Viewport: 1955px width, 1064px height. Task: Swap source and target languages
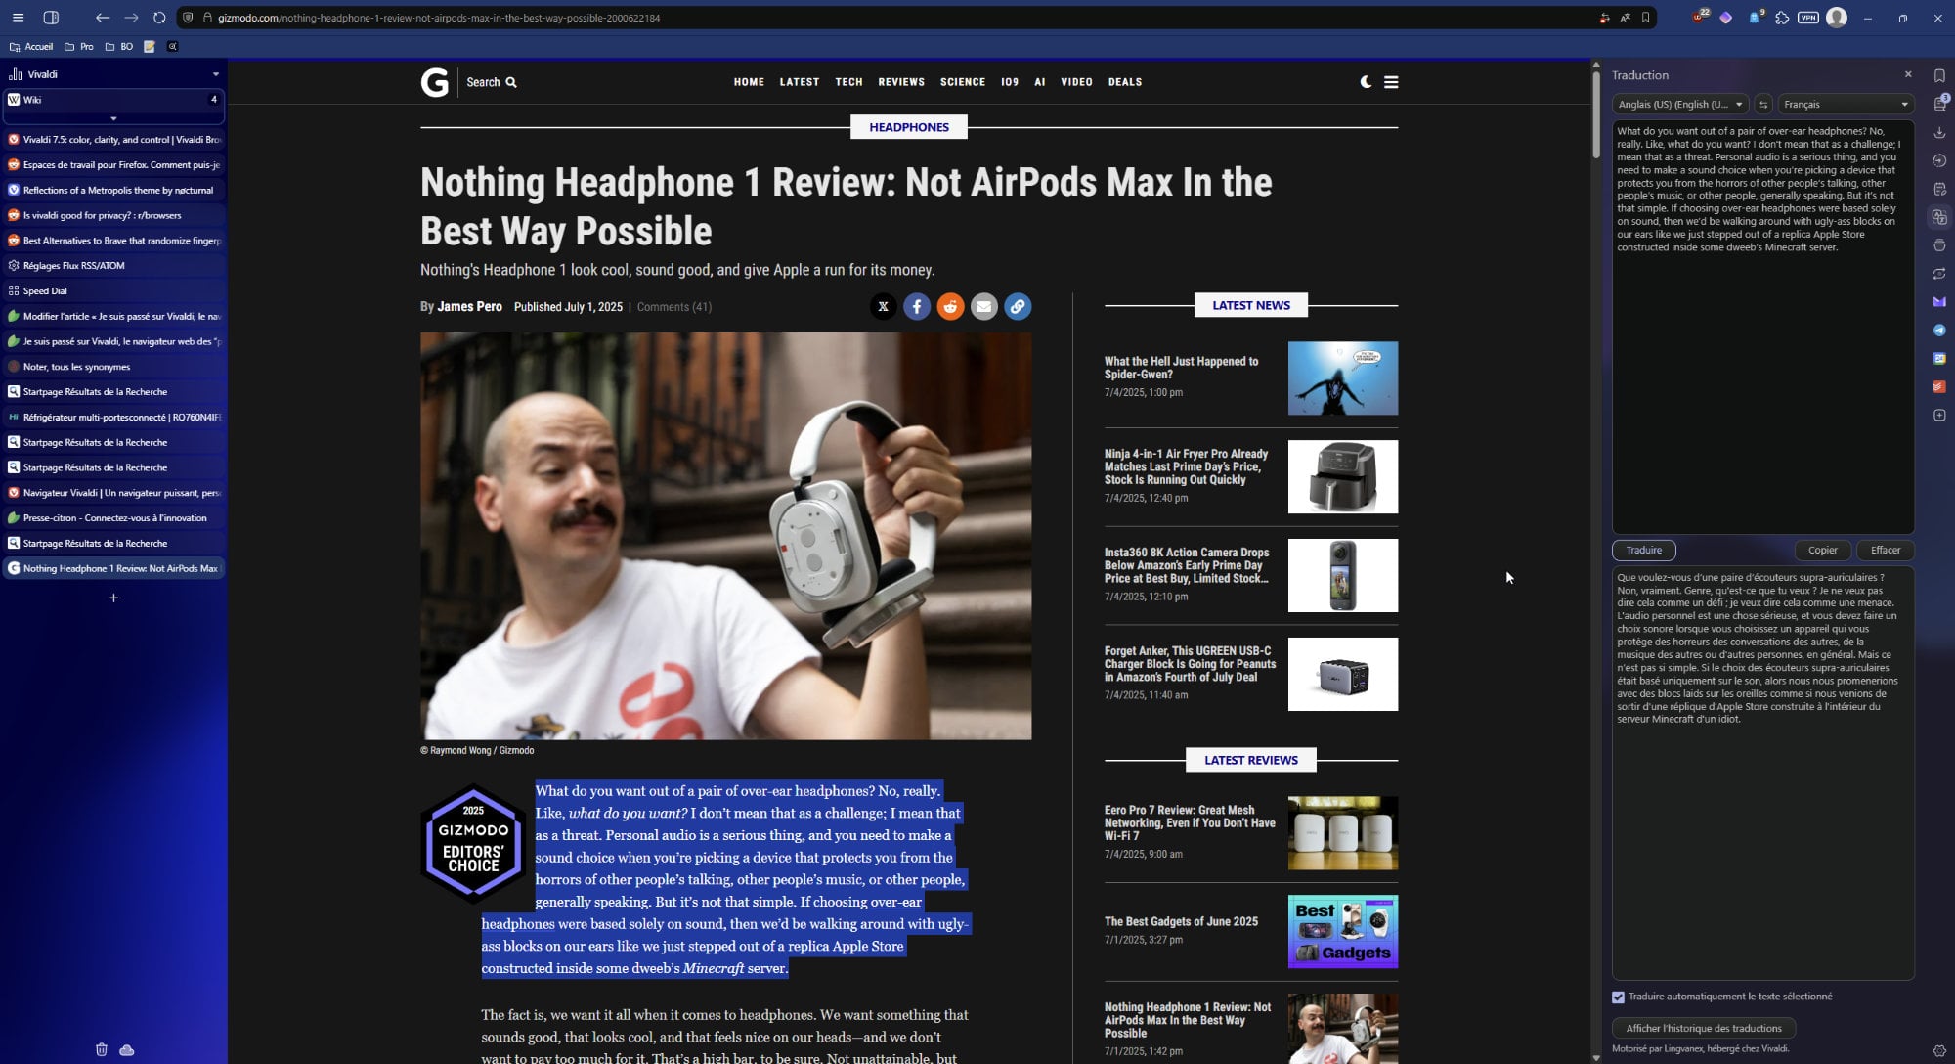click(1763, 105)
